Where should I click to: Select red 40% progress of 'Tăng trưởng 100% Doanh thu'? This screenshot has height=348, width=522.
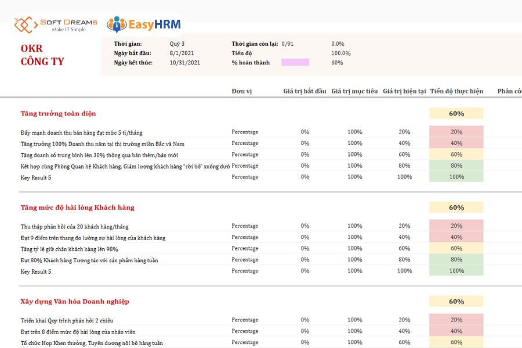[456, 143]
